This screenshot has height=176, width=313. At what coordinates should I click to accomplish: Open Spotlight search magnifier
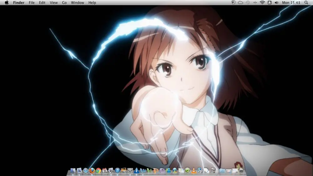pos(306,3)
